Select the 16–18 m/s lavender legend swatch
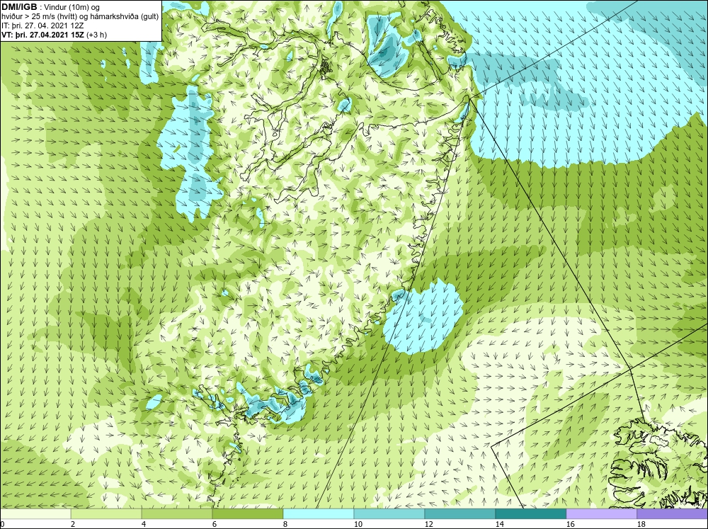The image size is (708, 529). [x=601, y=514]
